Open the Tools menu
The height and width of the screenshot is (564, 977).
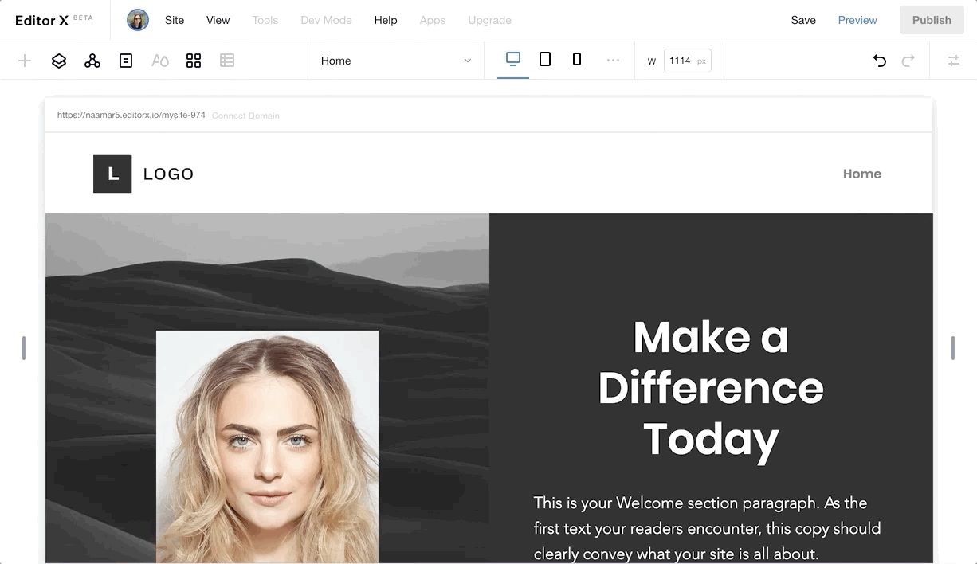tap(265, 20)
